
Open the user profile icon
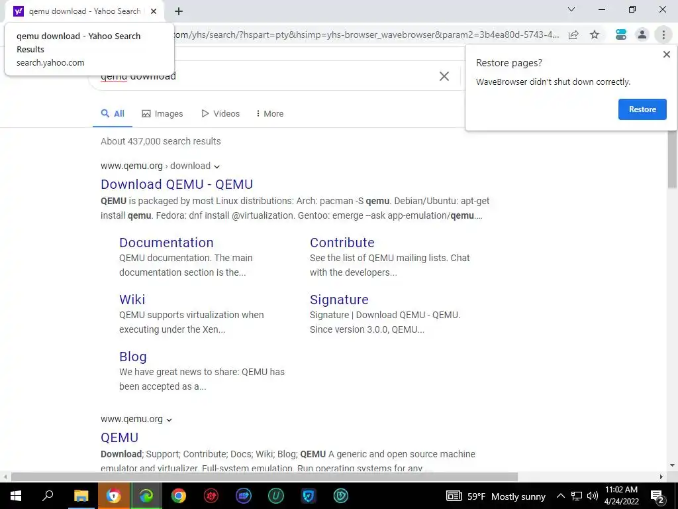642,34
